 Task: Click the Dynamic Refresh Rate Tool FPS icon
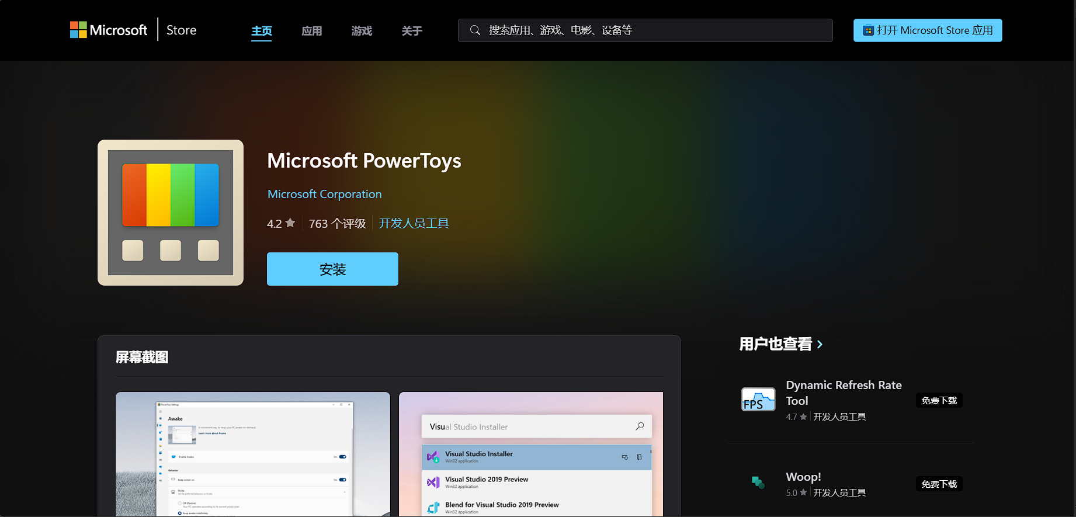pyautogui.click(x=758, y=400)
